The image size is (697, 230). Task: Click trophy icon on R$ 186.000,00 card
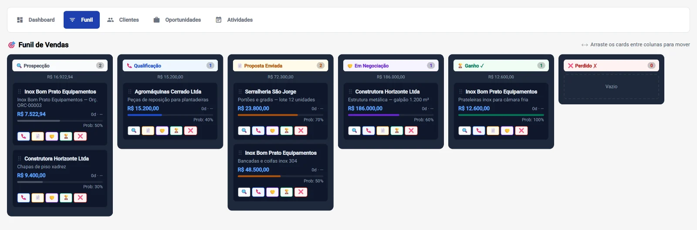(396, 130)
